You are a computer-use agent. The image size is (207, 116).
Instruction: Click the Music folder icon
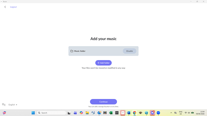coord(72,51)
